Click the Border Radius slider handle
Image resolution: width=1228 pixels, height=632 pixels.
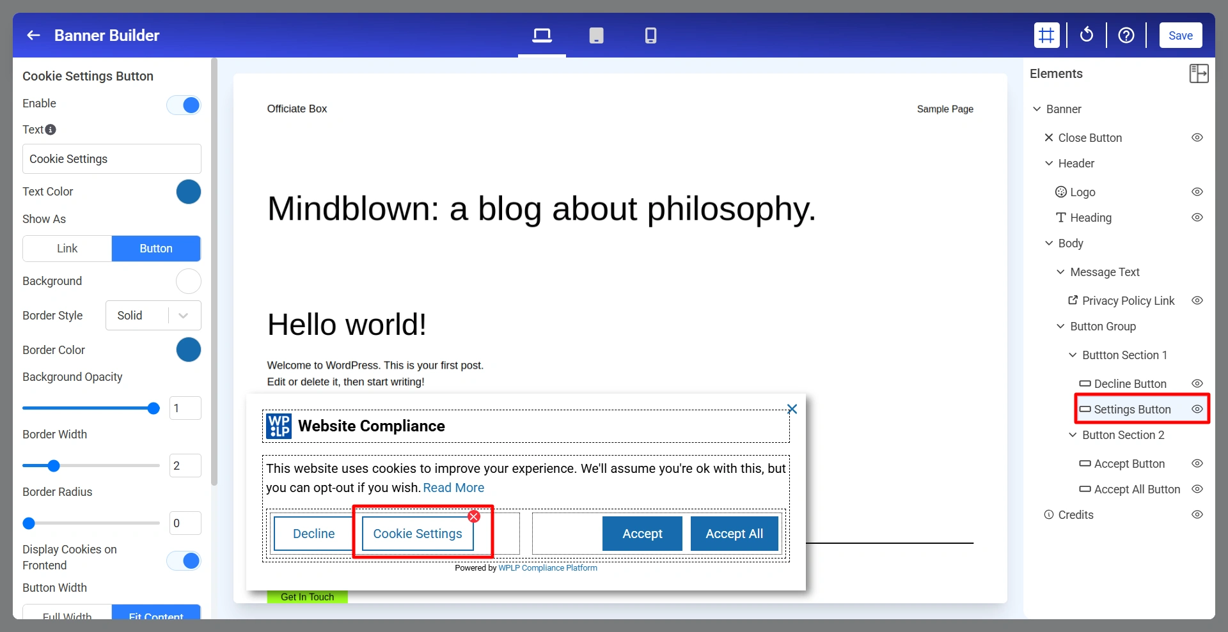pyautogui.click(x=29, y=523)
